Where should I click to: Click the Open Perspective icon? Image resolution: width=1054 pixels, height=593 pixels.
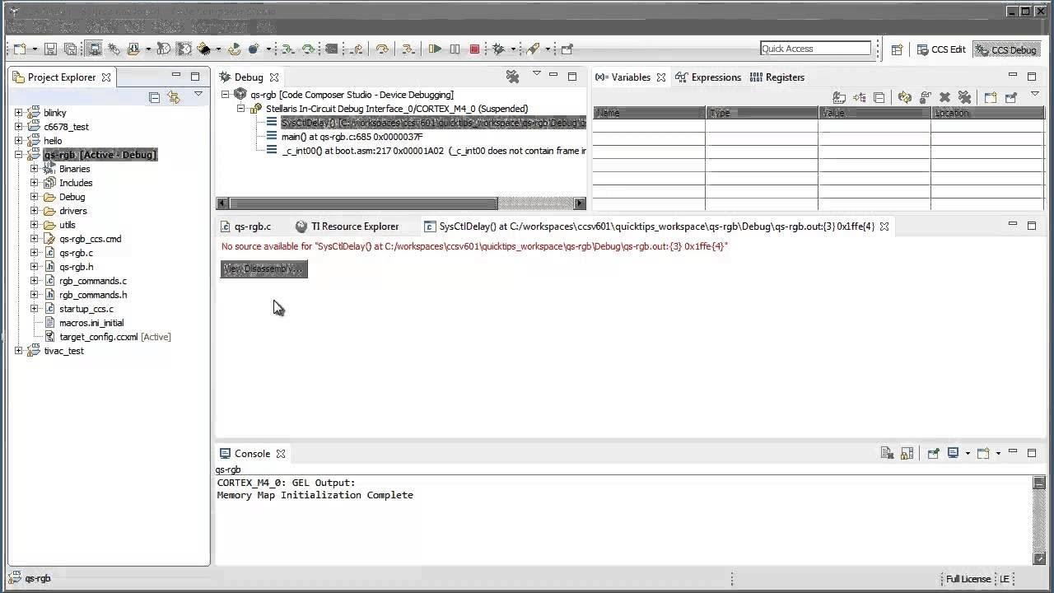(x=898, y=49)
